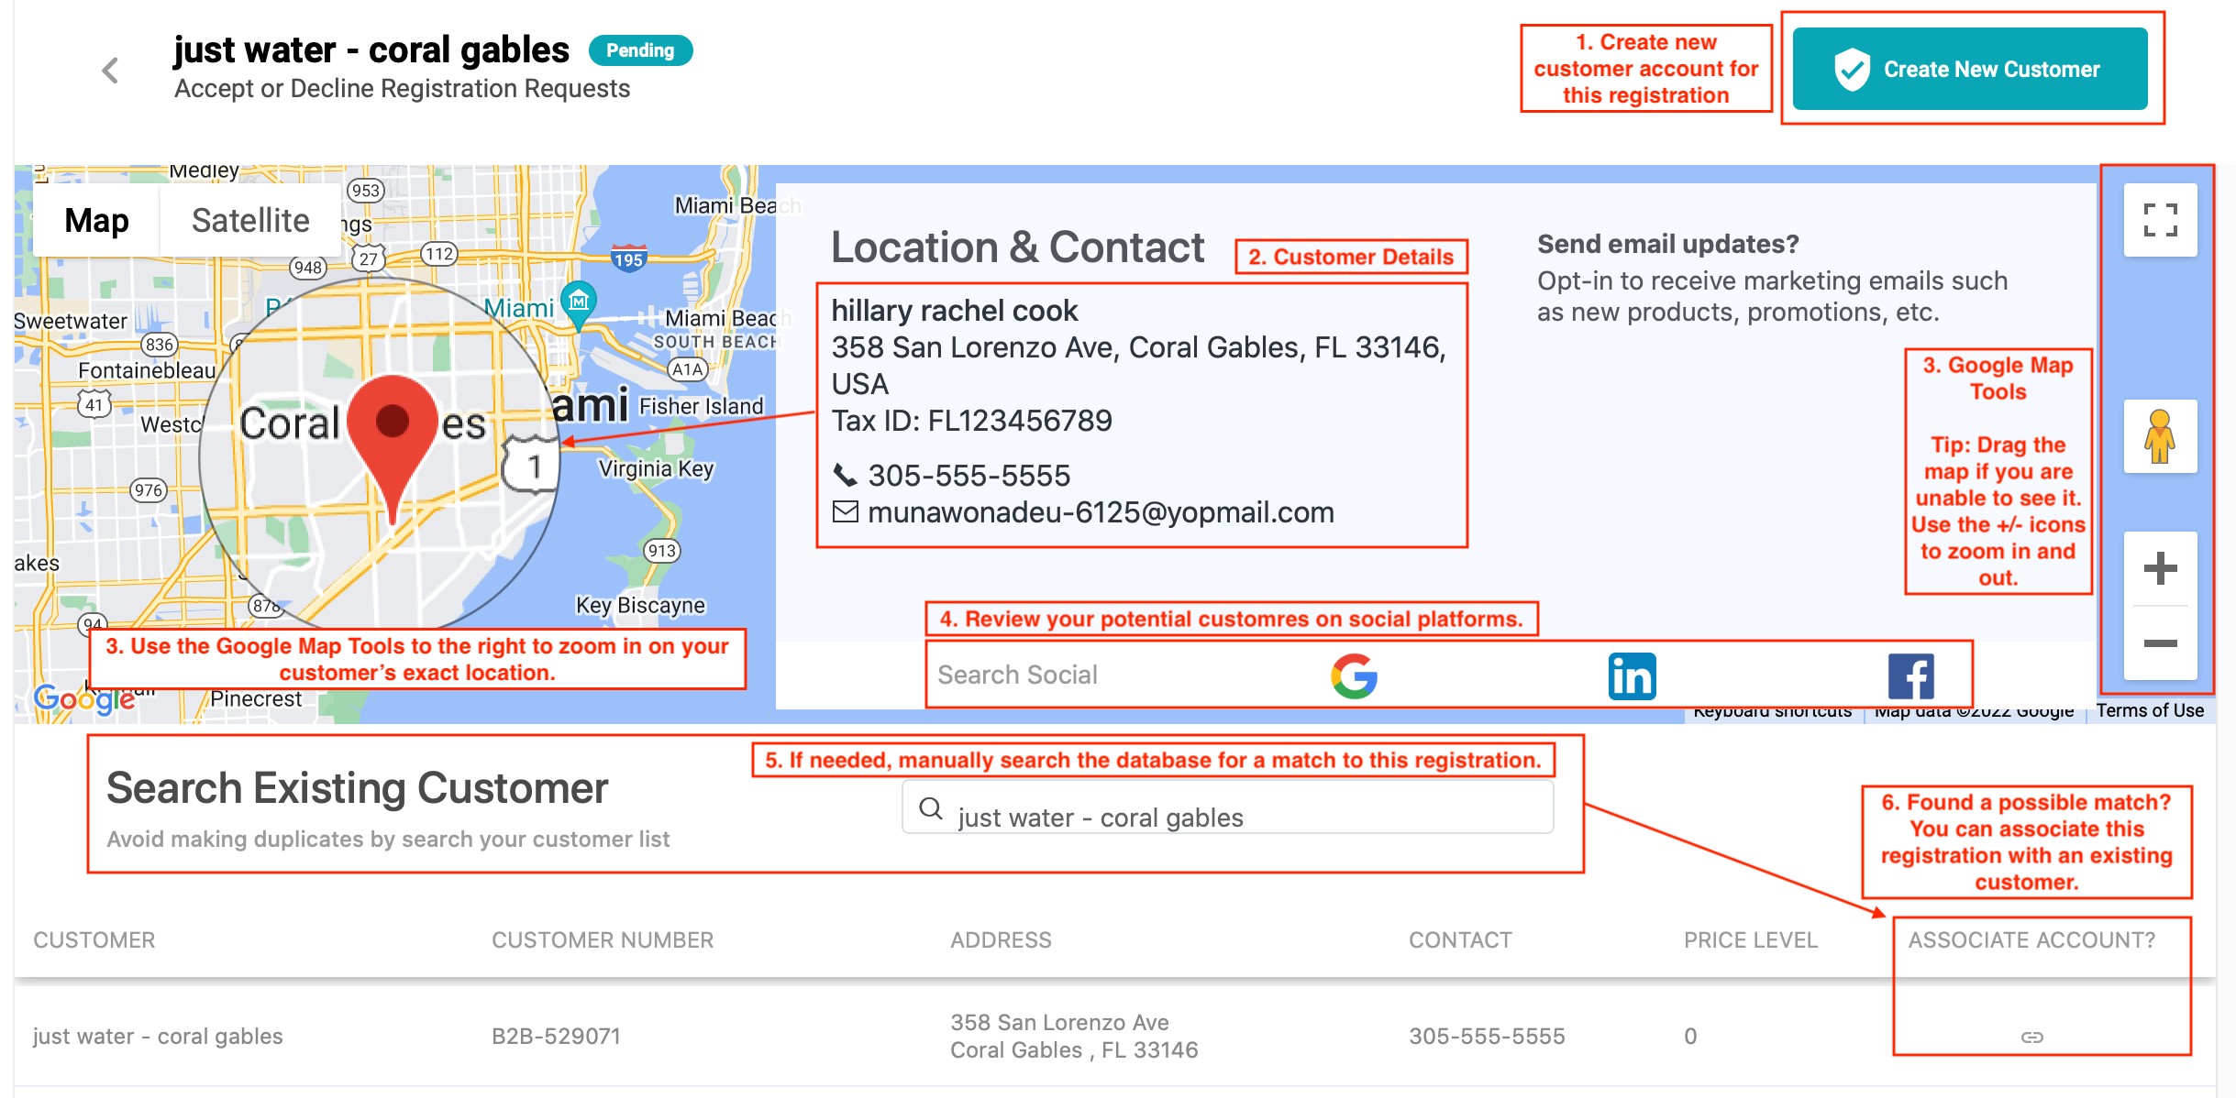Switch to Map view tab
This screenshot has height=1098, width=2236.
coord(96,221)
